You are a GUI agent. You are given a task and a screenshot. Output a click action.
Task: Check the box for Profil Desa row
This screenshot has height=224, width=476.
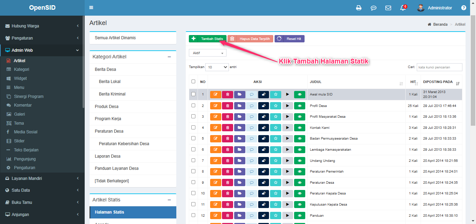(x=193, y=105)
